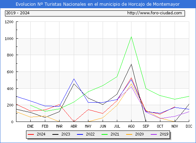Select the '2020' legend label

pos(139,134)
